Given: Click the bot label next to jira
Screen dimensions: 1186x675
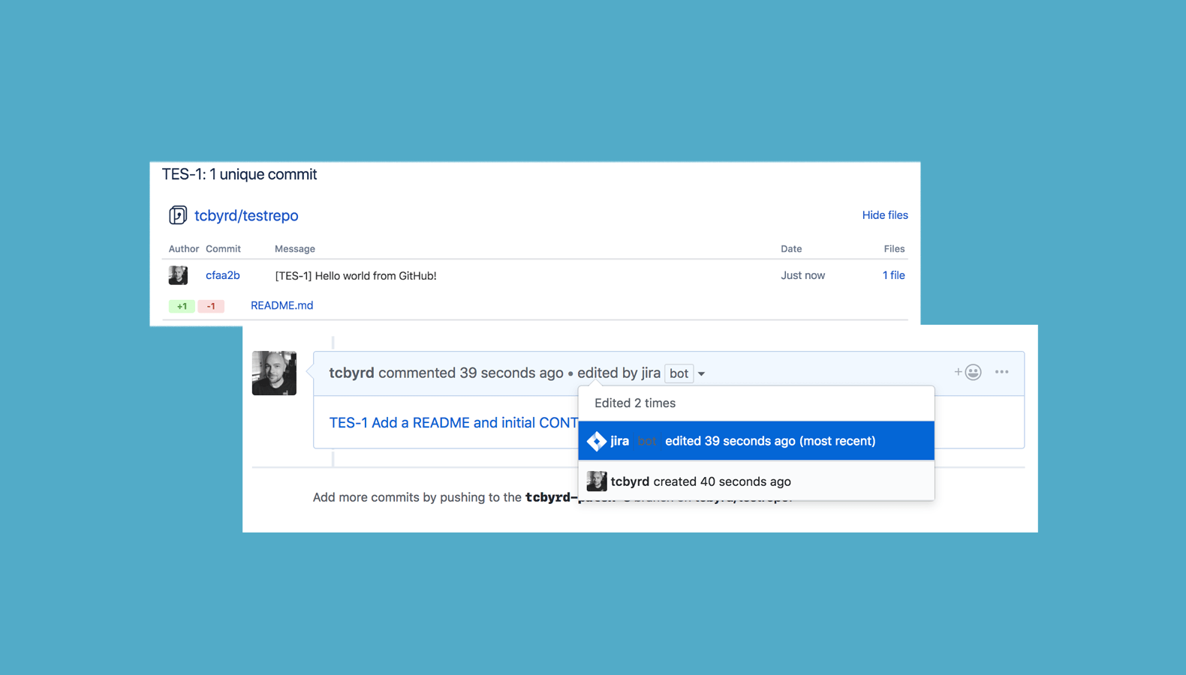Looking at the screenshot, I should [679, 373].
